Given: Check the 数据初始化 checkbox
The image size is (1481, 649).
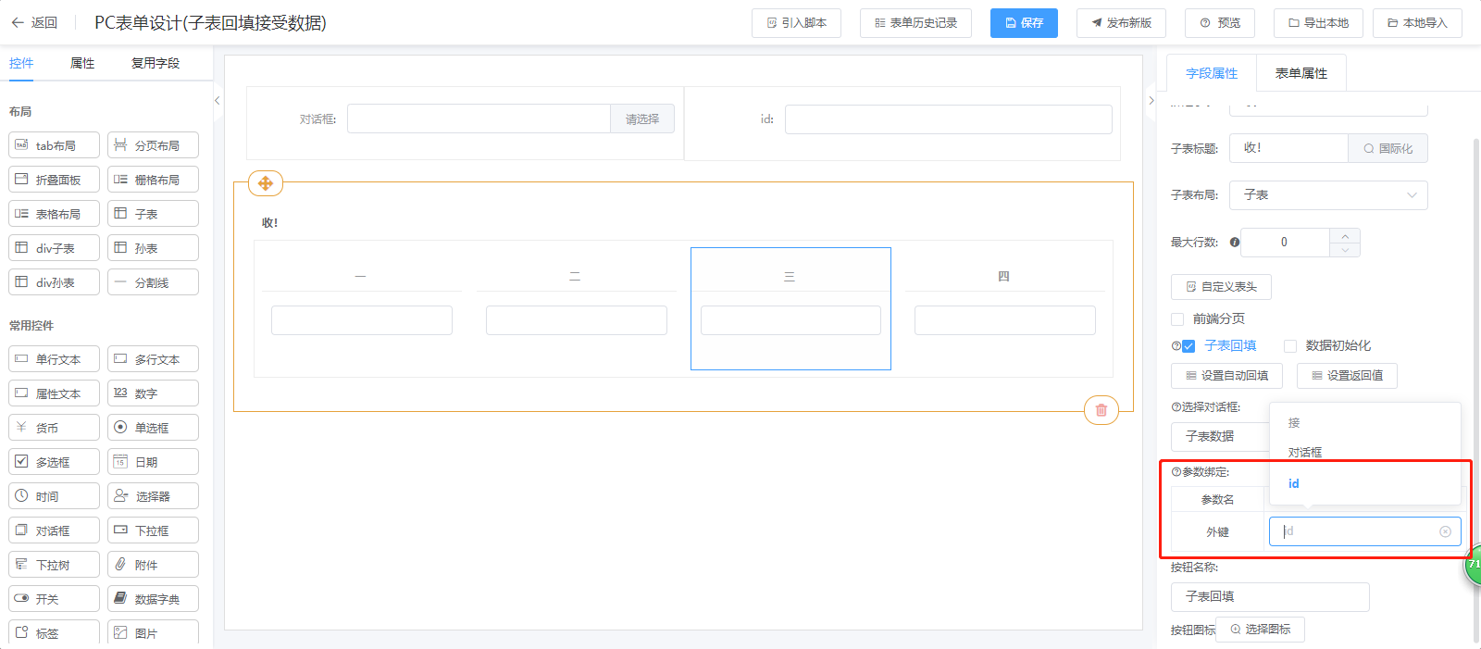Looking at the screenshot, I should pyautogui.click(x=1290, y=346).
